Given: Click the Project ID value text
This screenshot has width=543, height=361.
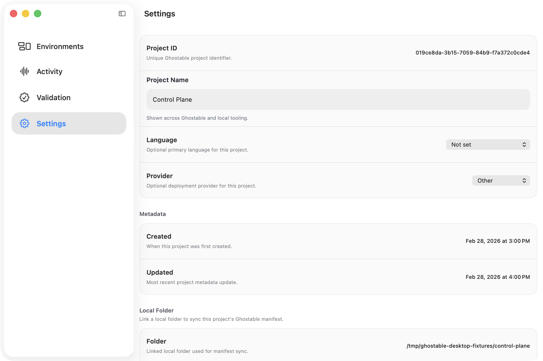Looking at the screenshot, I should pyautogui.click(x=473, y=53).
